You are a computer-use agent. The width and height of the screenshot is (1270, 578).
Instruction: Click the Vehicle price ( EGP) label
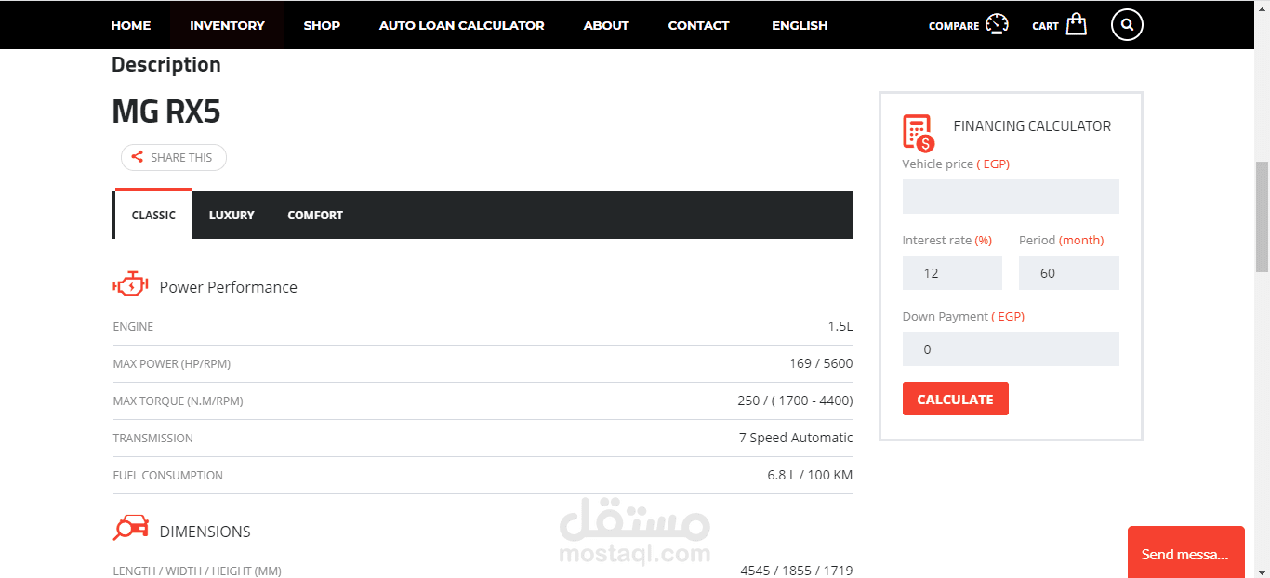(956, 164)
